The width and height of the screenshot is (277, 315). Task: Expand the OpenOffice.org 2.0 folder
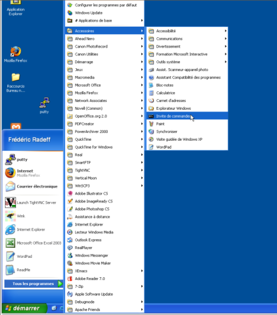coord(105,116)
